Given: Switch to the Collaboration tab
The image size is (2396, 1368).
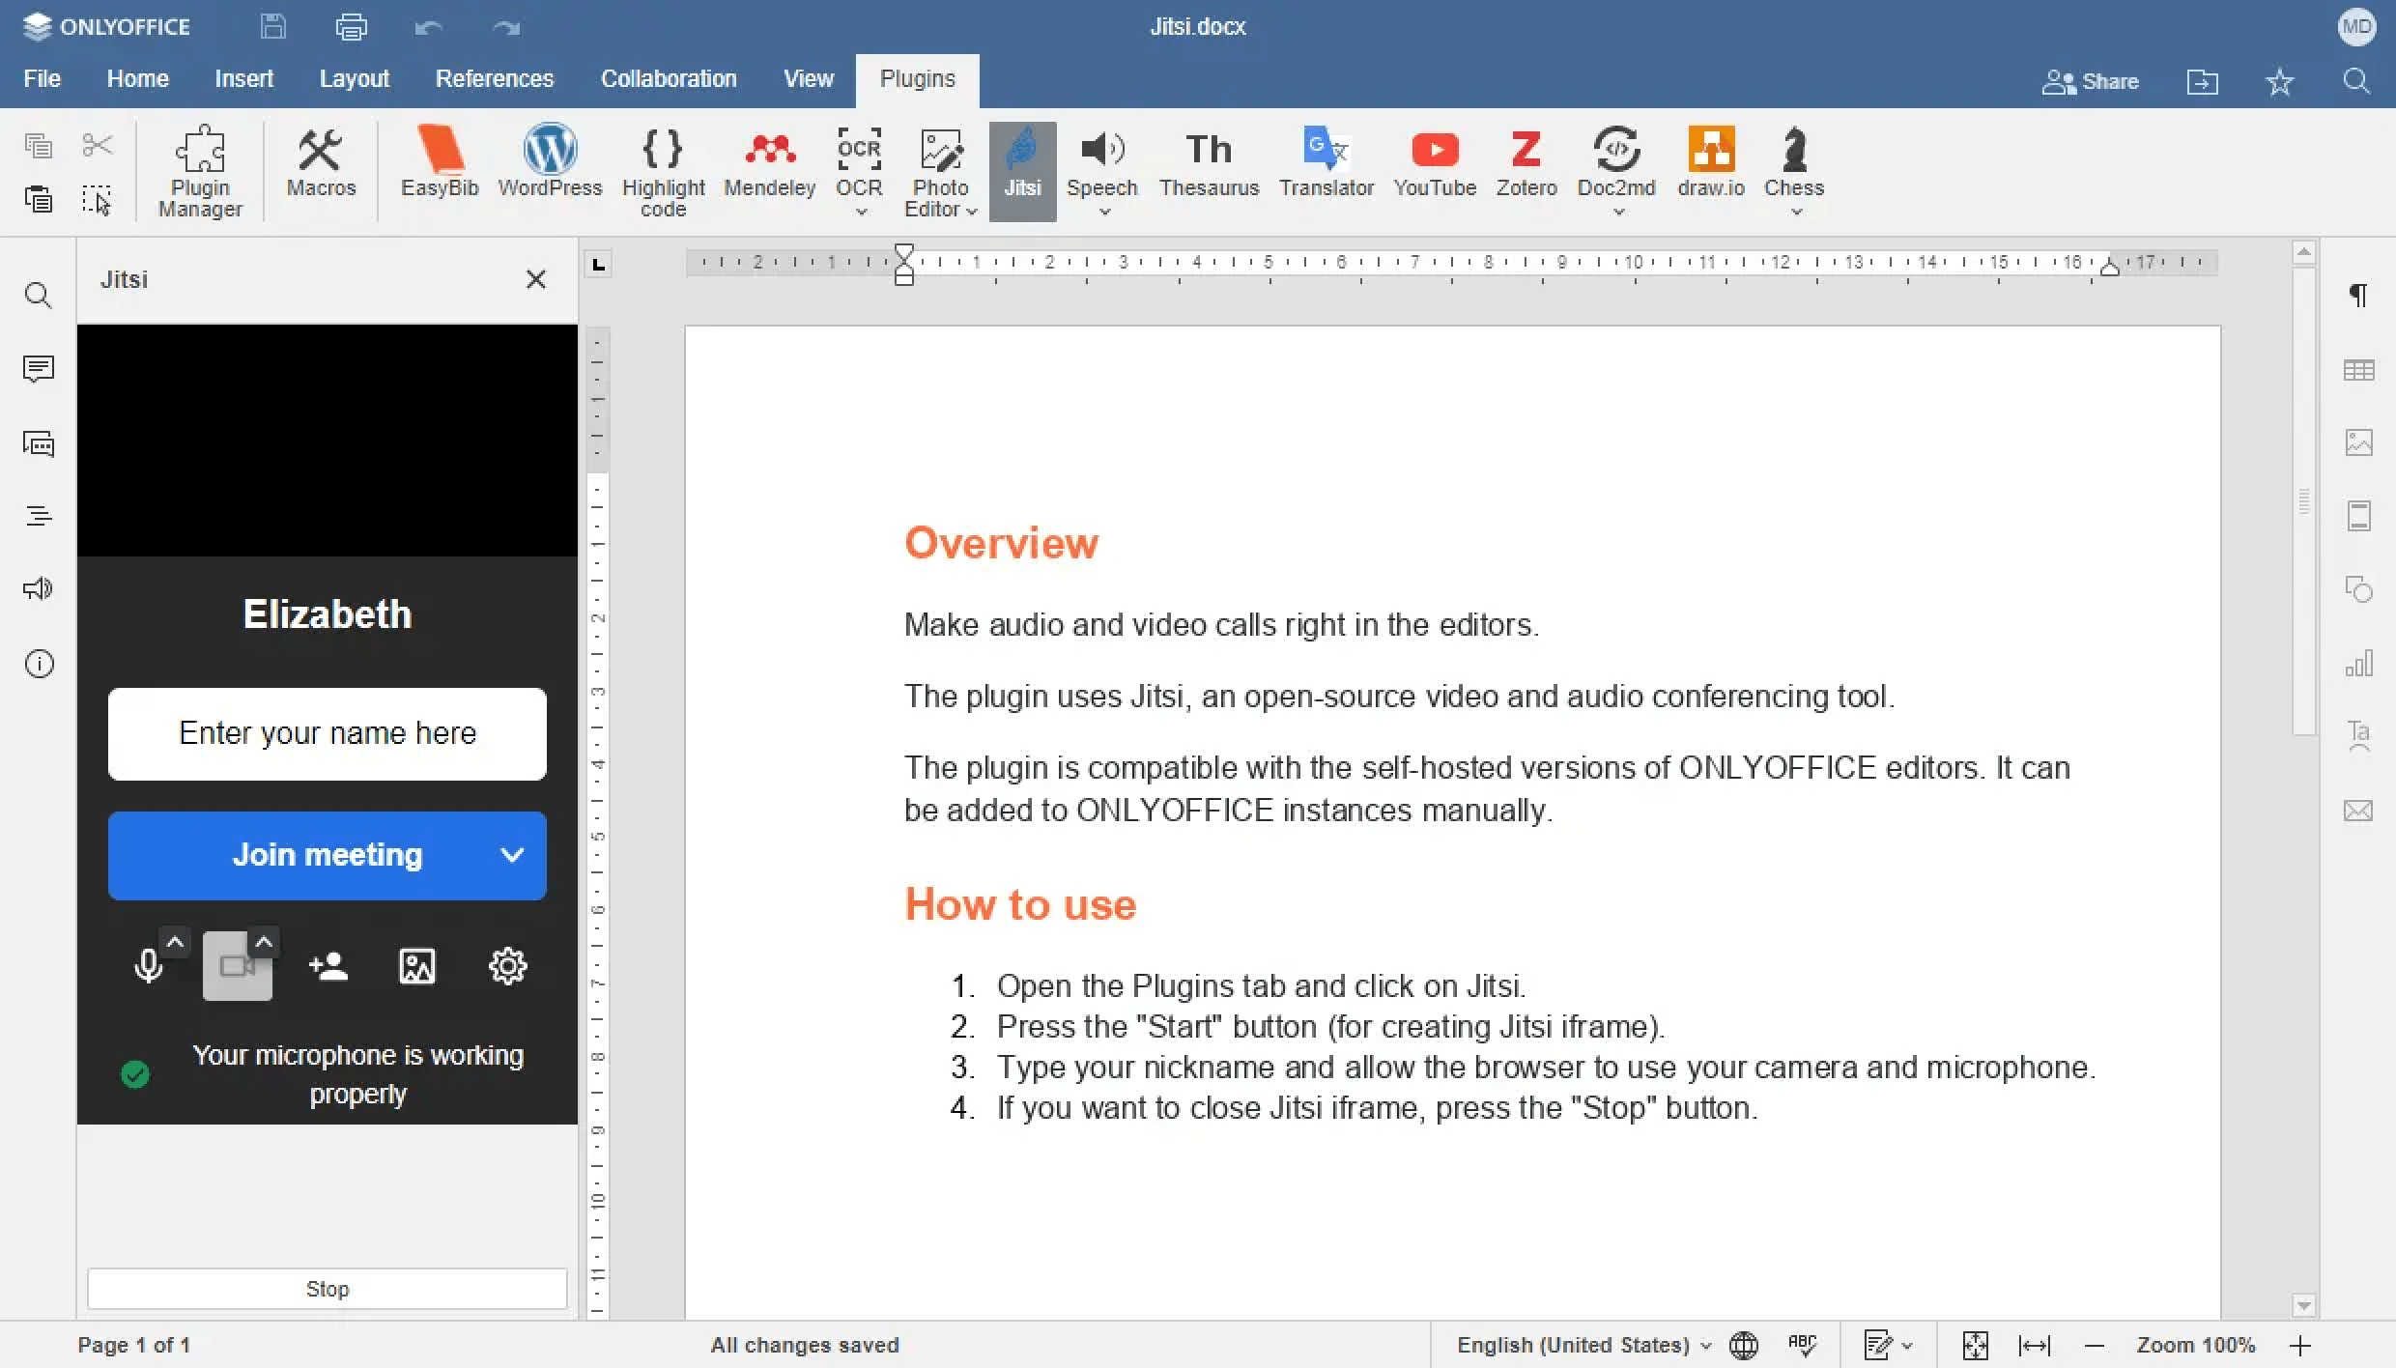Looking at the screenshot, I should point(668,79).
